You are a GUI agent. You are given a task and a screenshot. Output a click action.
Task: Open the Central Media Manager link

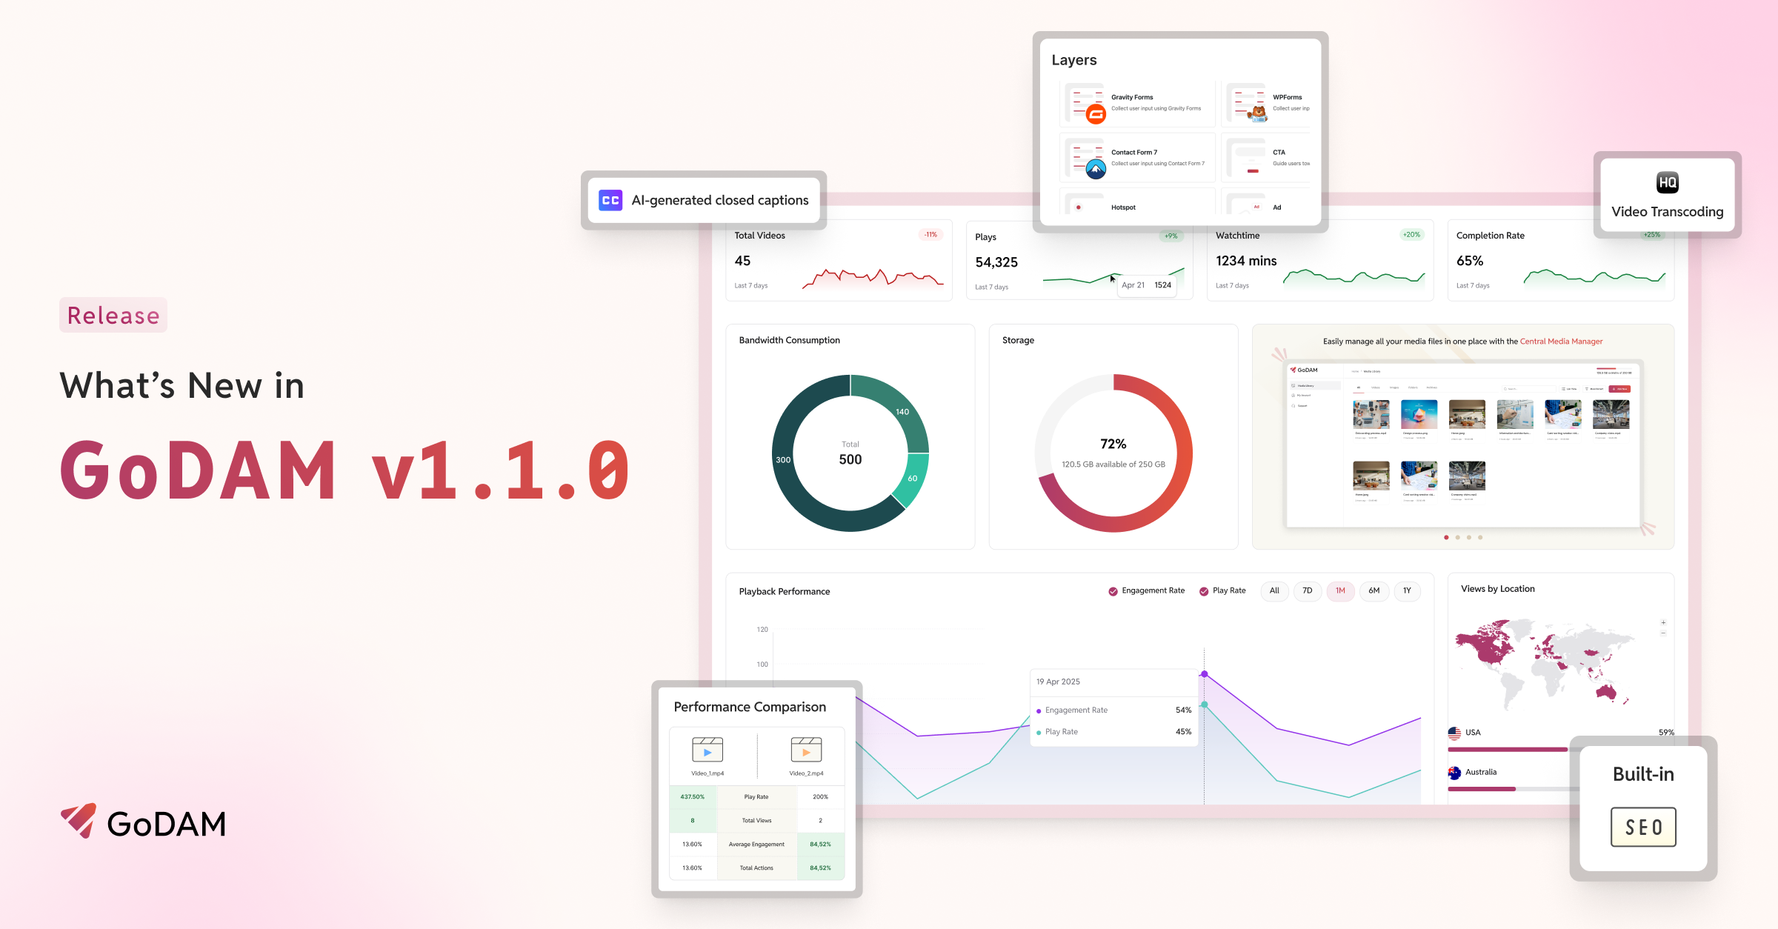(x=1561, y=342)
